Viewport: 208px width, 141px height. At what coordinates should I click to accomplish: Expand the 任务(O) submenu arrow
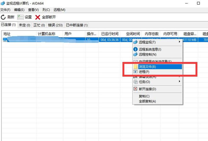click(x=179, y=81)
